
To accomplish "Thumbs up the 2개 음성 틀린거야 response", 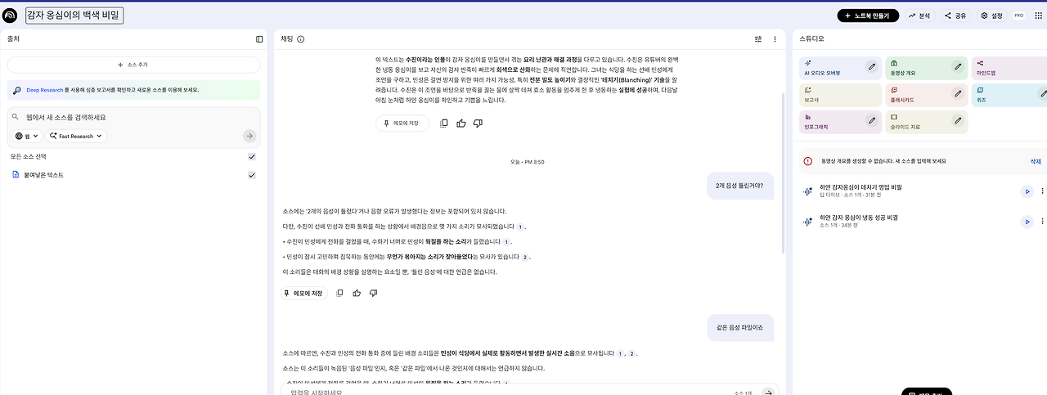I will click(357, 293).
